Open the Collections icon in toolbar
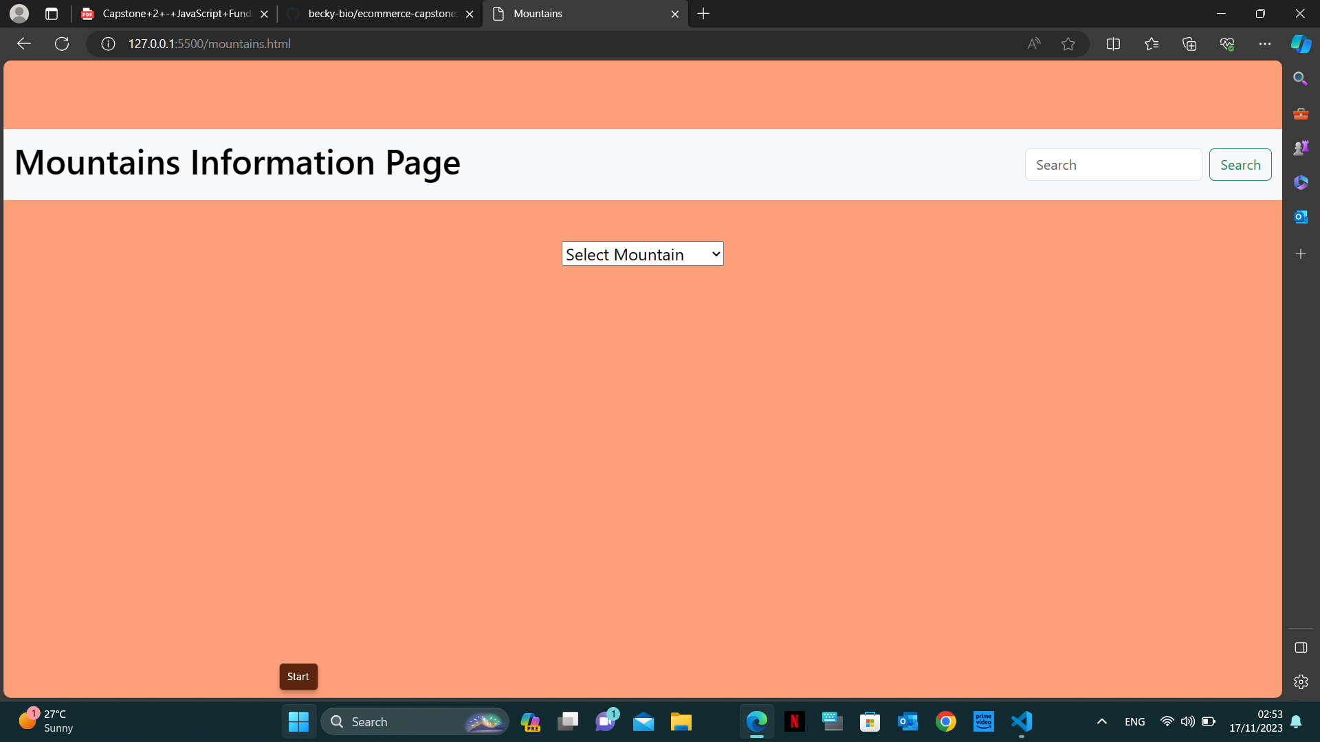 (1189, 44)
